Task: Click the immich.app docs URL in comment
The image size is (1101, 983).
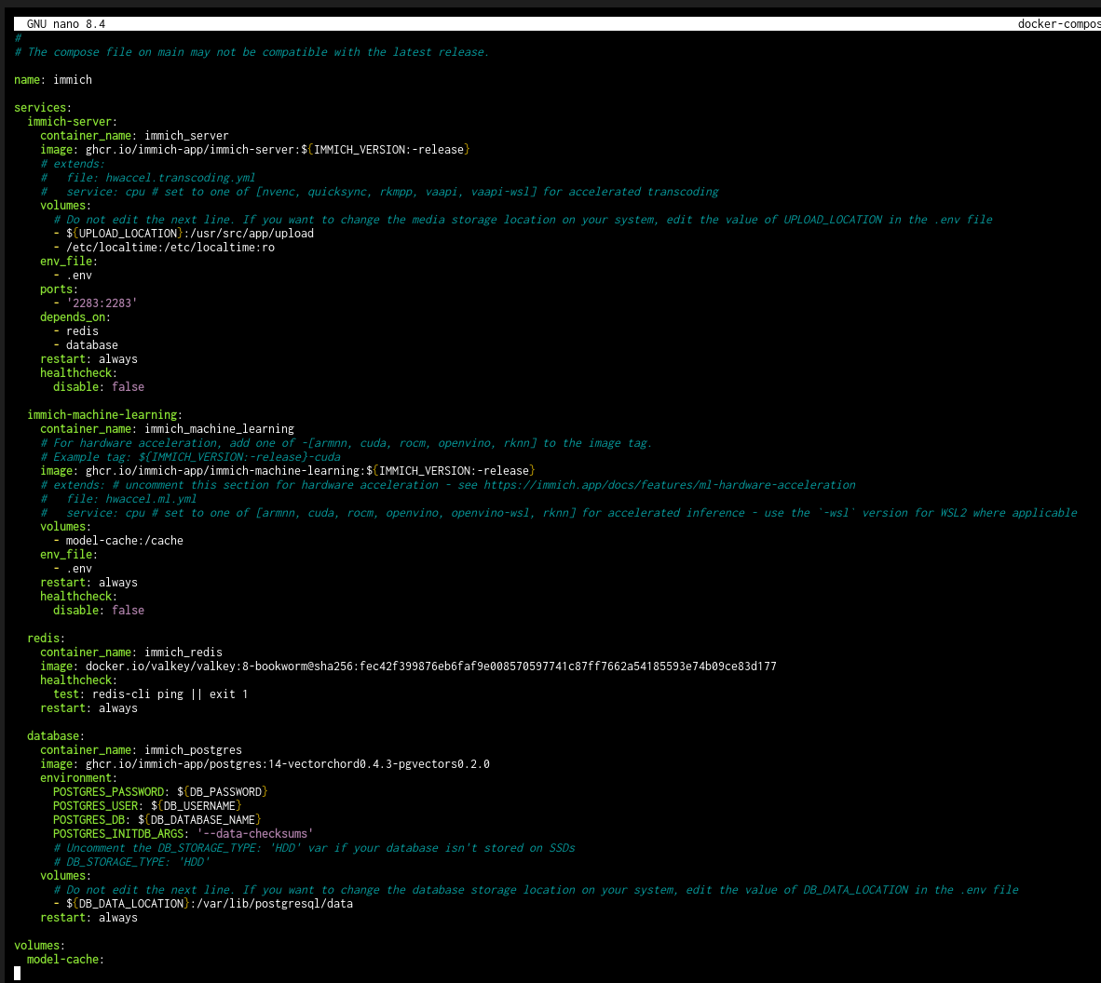Action: tap(669, 485)
